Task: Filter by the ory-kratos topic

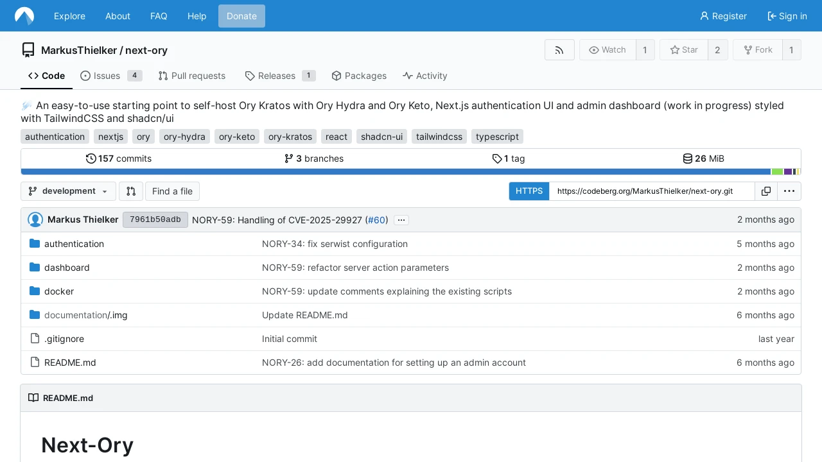Action: coord(290,137)
